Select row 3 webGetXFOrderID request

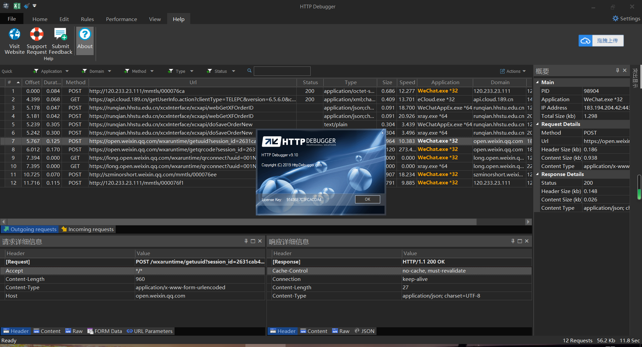tap(266, 108)
